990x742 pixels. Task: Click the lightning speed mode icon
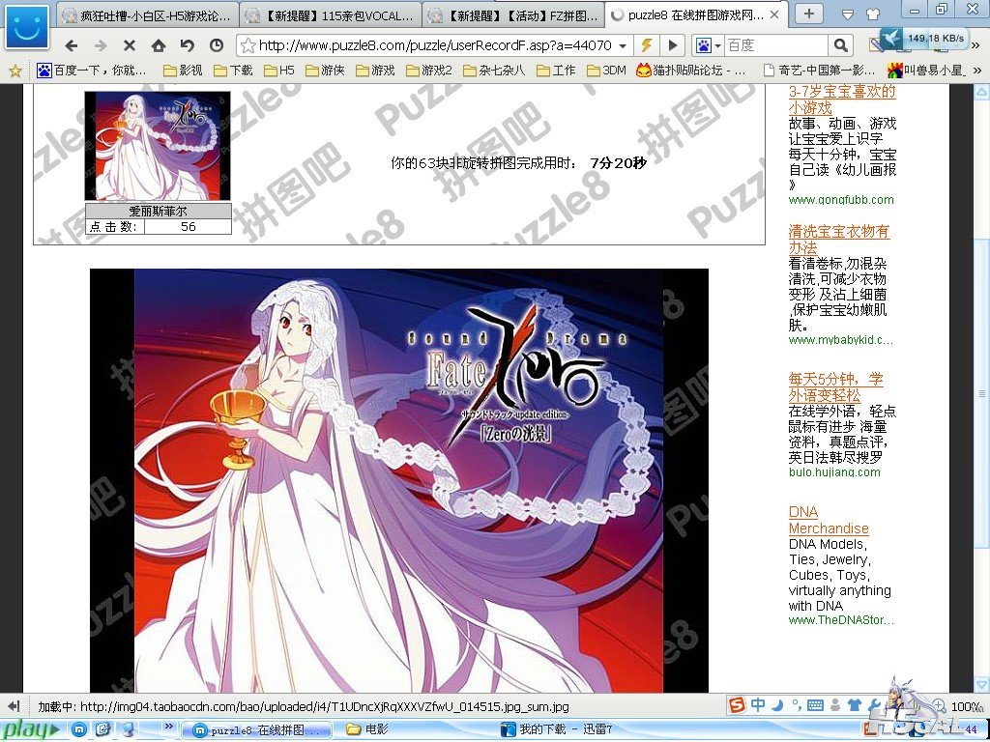646,45
